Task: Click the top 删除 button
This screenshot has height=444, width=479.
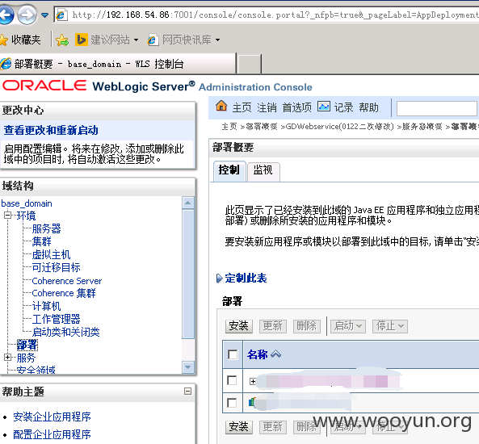Action: point(307,326)
